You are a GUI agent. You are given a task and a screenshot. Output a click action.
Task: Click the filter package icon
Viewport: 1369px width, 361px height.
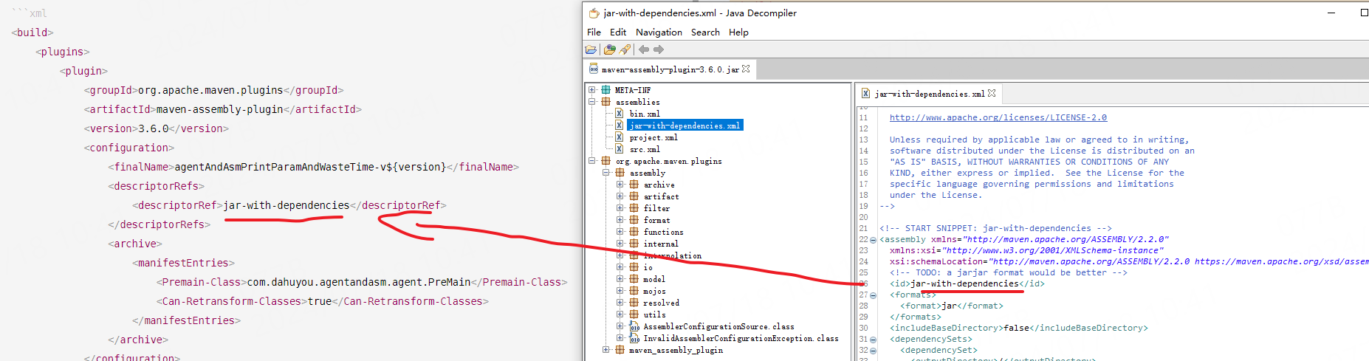tap(634, 208)
